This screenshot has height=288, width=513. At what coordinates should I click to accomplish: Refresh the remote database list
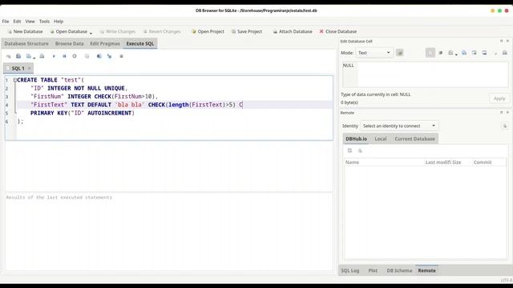(349, 150)
